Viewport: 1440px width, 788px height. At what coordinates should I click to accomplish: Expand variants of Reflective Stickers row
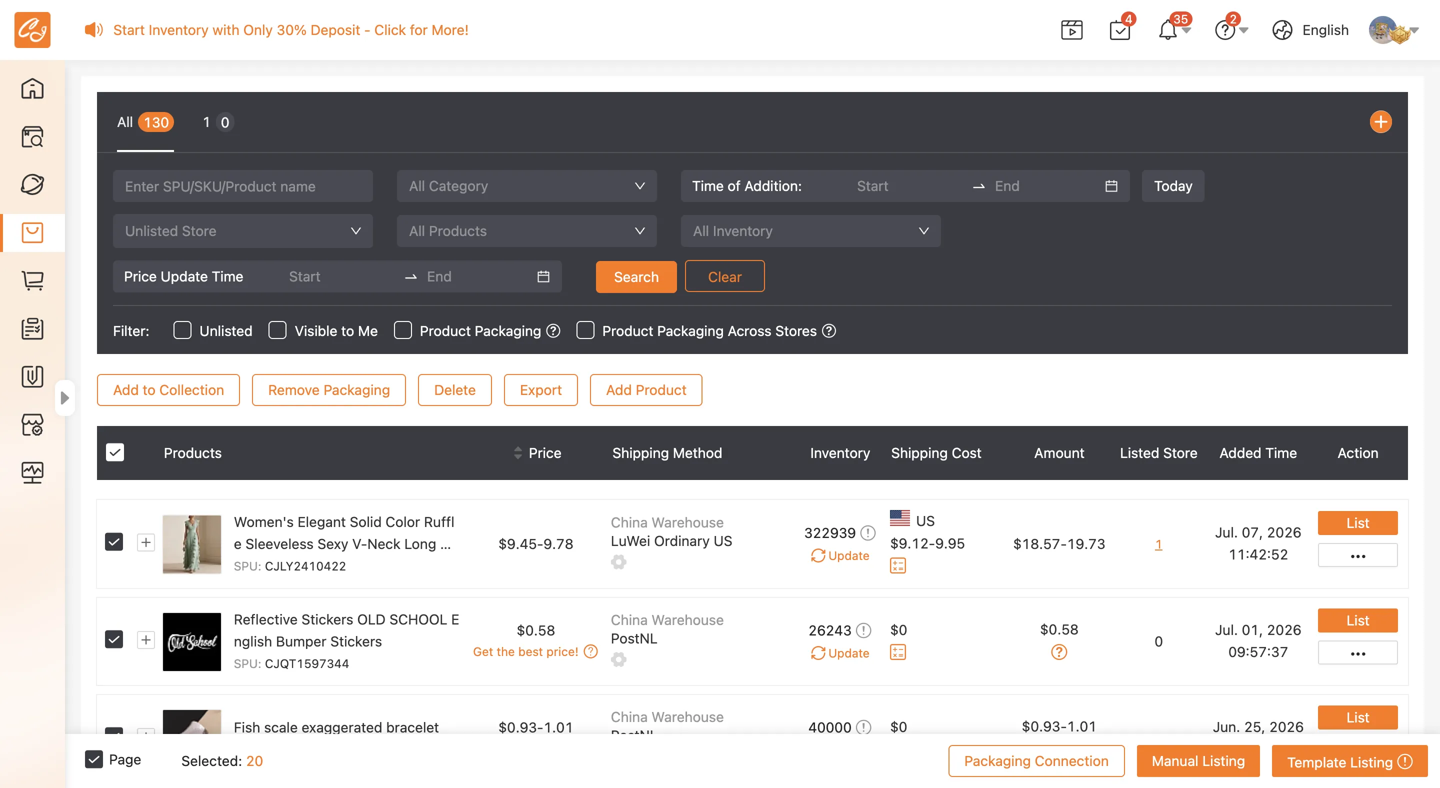(x=146, y=639)
